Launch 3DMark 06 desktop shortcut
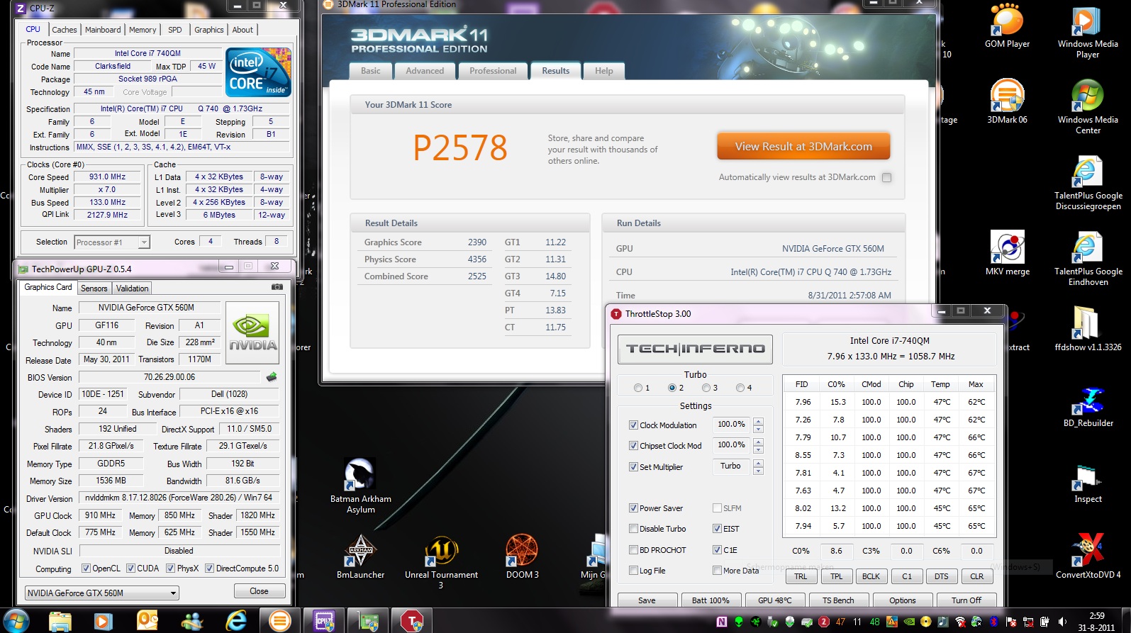Image resolution: width=1131 pixels, height=633 pixels. pos(1007,101)
